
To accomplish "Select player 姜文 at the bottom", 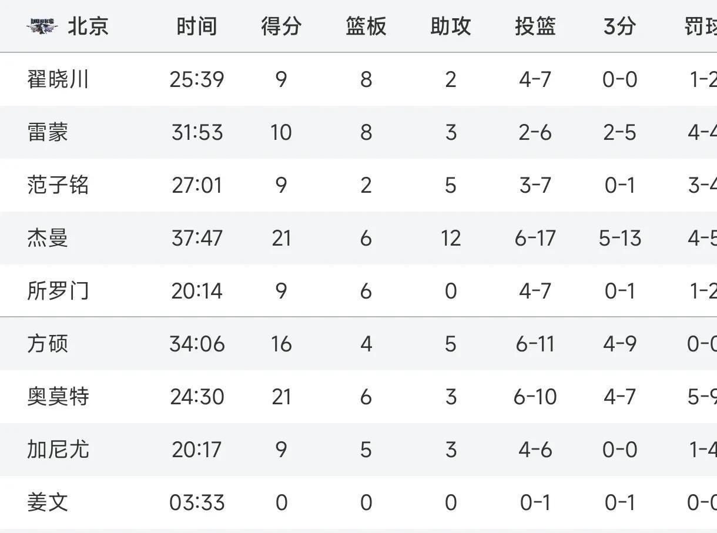I will (48, 502).
